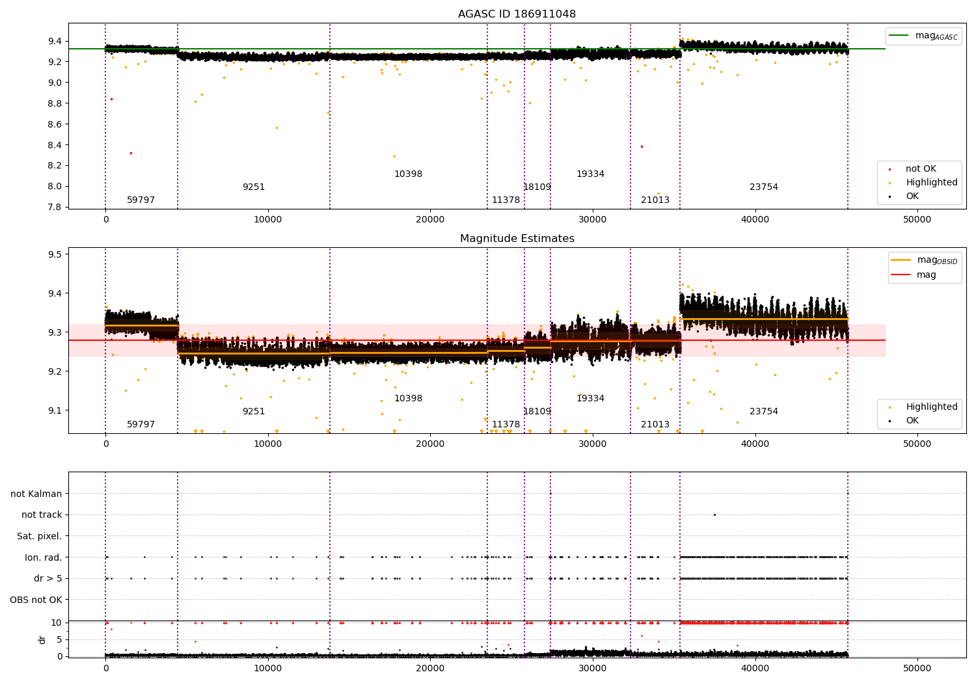Viewport: 976px width, 683px height.
Task: Click the 'not Kalman' axis label
Action: point(36,494)
